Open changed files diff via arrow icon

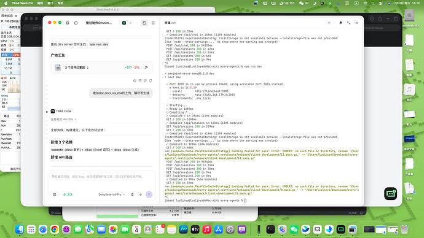coord(146,67)
